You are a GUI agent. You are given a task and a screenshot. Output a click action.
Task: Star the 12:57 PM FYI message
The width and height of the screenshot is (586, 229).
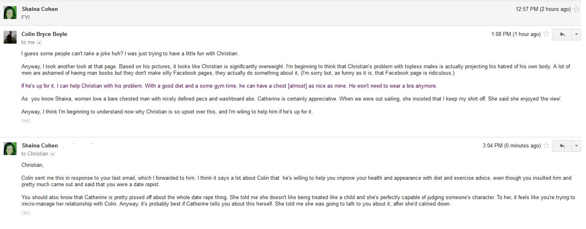point(576,9)
